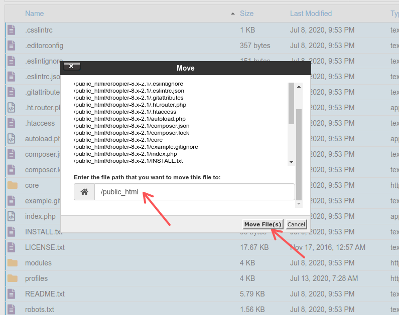Click the home icon beside path field
Screen dimensions: 399x315
coord(84,192)
